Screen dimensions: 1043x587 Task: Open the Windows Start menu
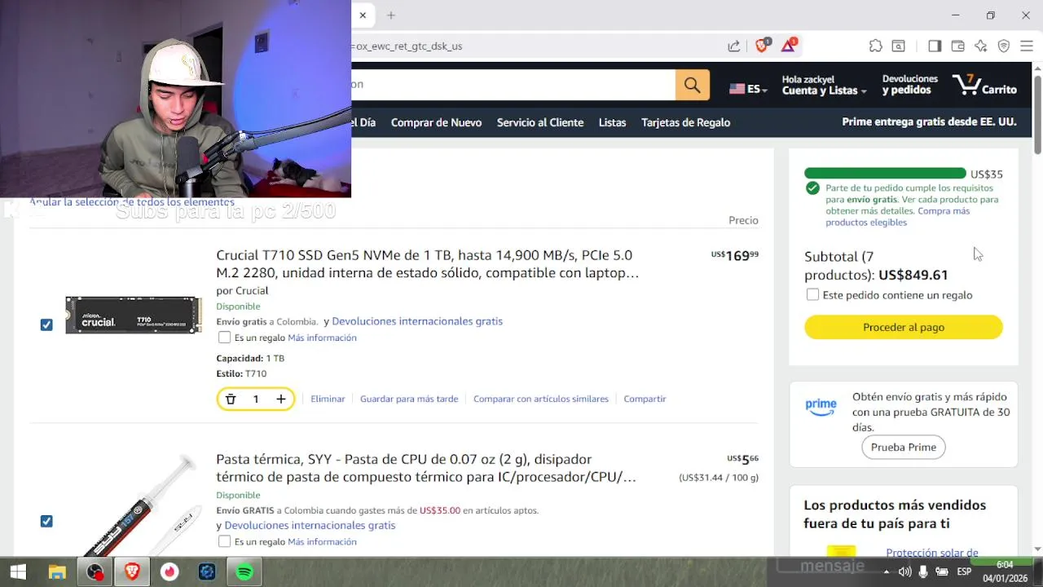tap(18, 572)
